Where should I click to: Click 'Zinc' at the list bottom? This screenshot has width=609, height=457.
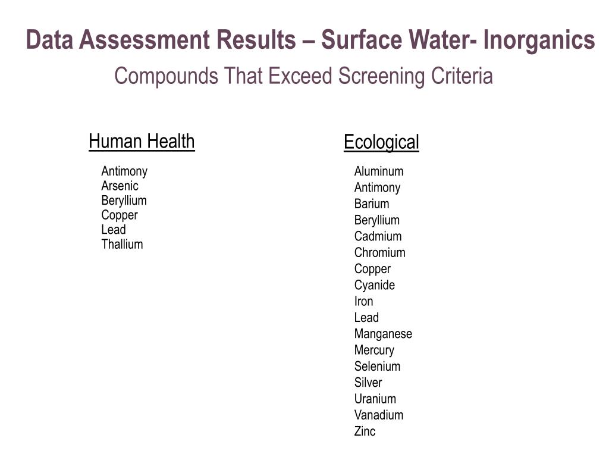(365, 431)
